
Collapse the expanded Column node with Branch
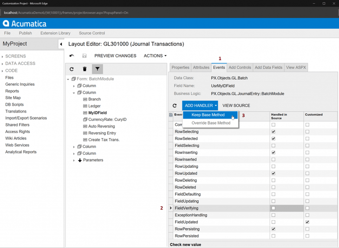click(74, 93)
